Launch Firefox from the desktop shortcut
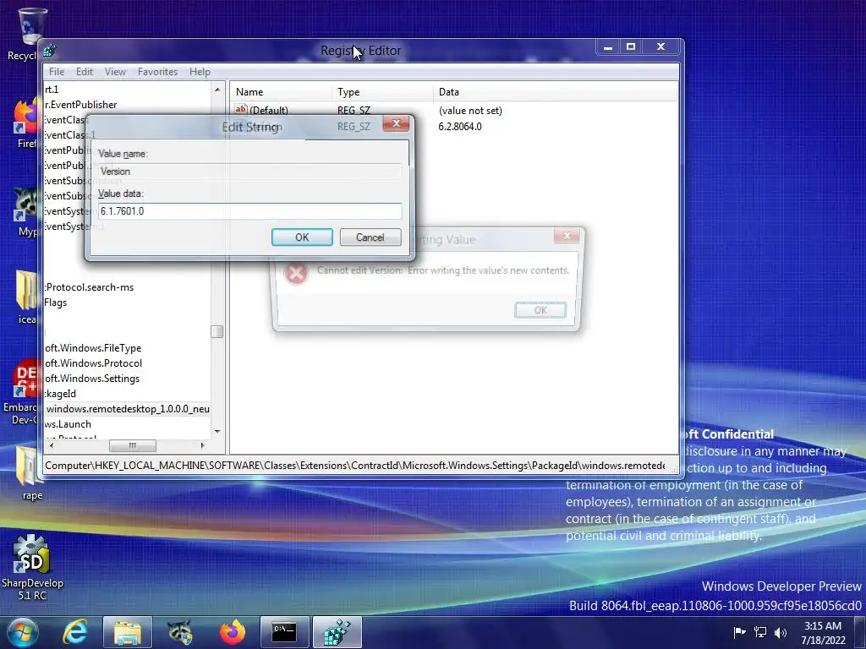Image resolution: width=866 pixels, height=649 pixels. click(25, 124)
